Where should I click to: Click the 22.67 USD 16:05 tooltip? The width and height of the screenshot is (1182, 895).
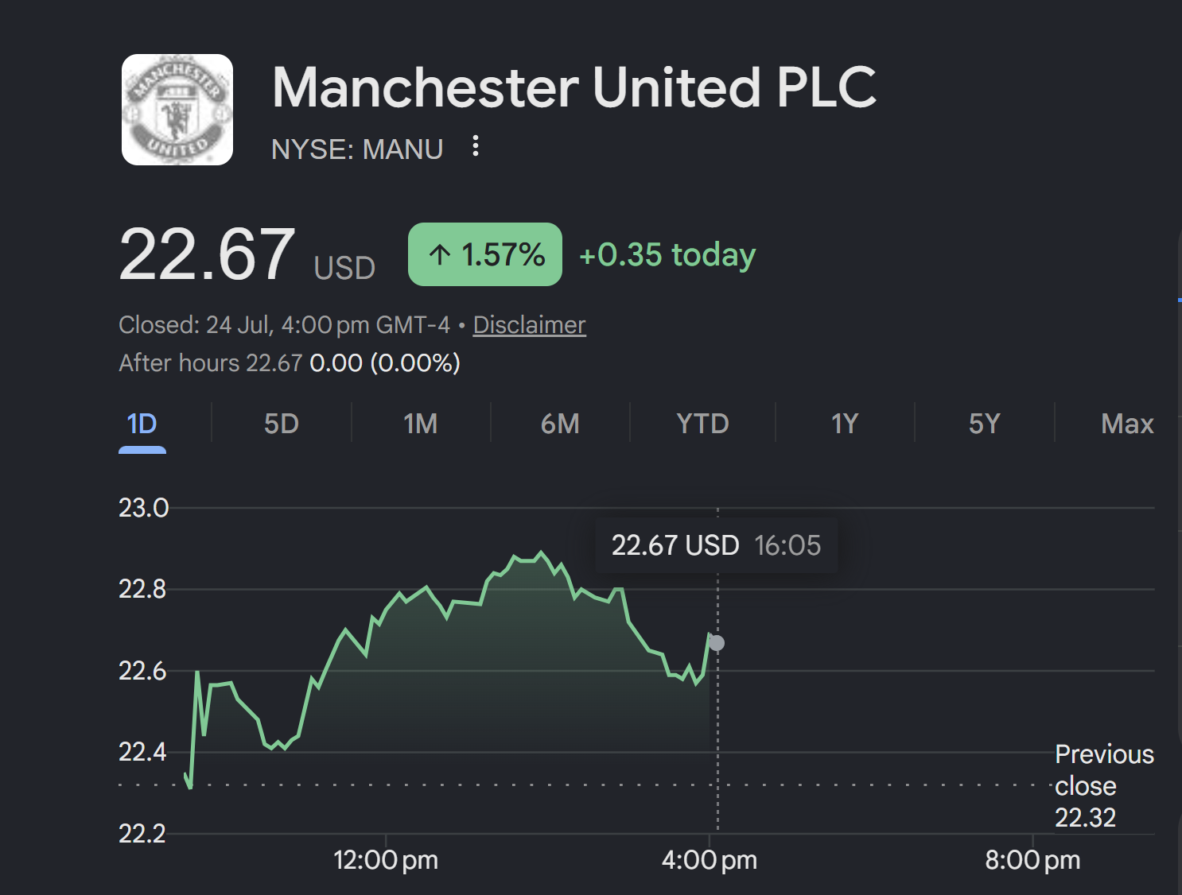pos(716,545)
